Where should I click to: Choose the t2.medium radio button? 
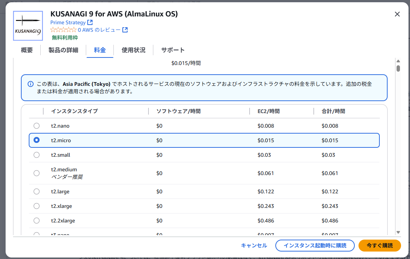37,173
